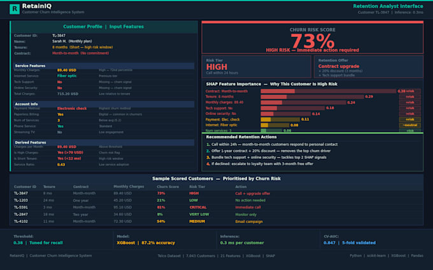The width and height of the screenshot is (433, 270).
Task: Click the 81% churn score cell
Action: pos(160,208)
